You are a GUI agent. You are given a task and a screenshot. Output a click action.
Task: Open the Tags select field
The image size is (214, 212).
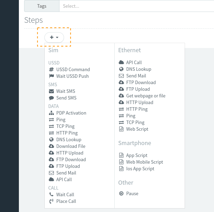136,6
